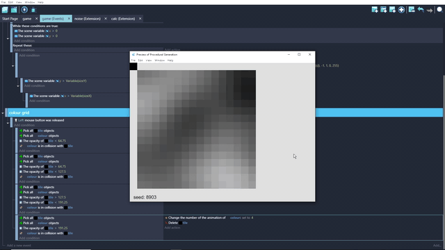Open the debugger preview icon

pos(33,10)
